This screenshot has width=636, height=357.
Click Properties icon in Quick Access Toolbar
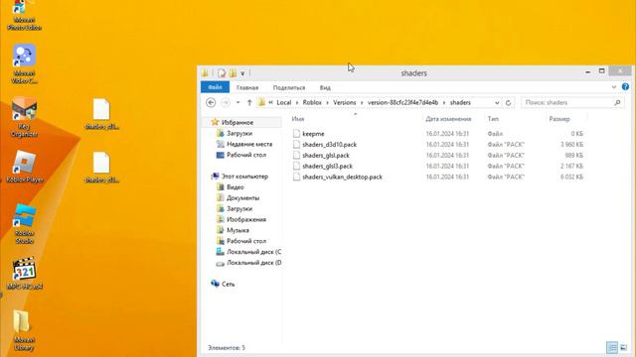222,73
